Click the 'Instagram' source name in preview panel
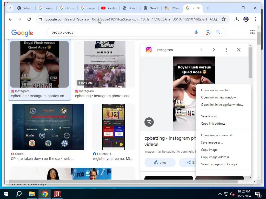 (164, 50)
